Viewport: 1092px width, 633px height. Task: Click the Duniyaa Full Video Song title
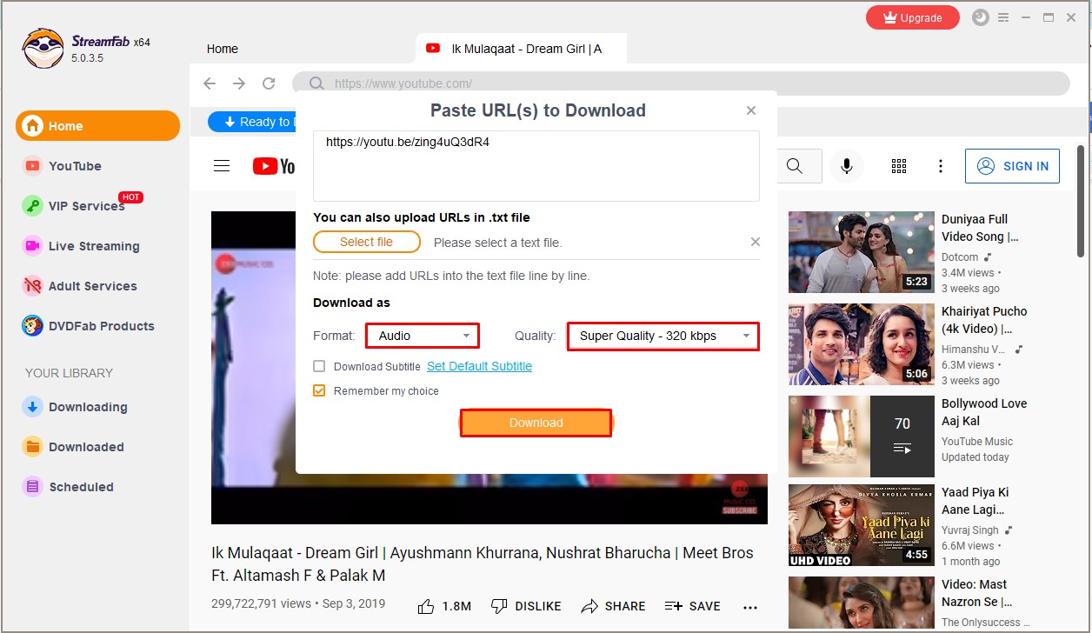click(980, 228)
